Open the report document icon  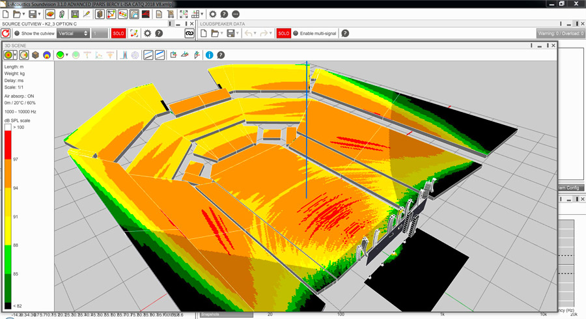[160, 14]
